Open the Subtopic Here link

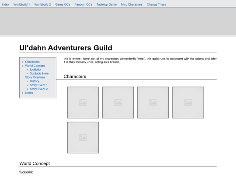[39, 73]
